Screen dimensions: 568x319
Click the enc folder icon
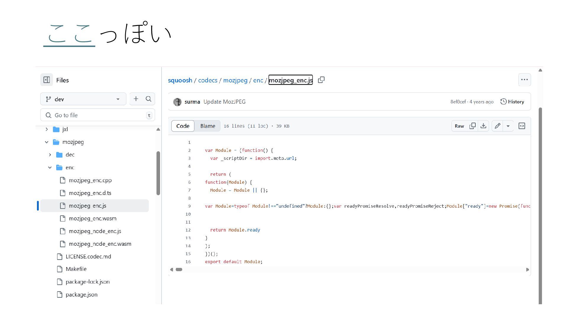click(59, 167)
